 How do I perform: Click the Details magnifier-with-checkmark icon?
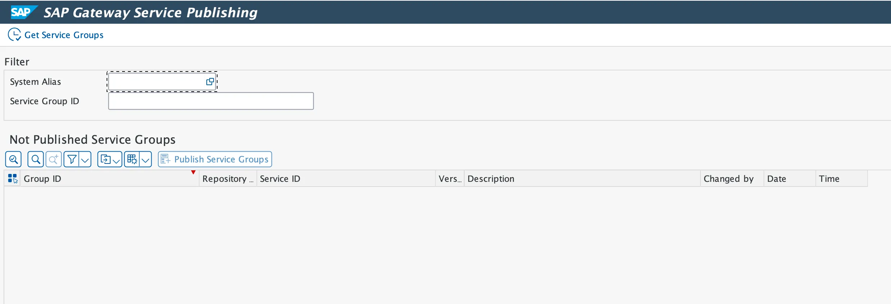13,159
